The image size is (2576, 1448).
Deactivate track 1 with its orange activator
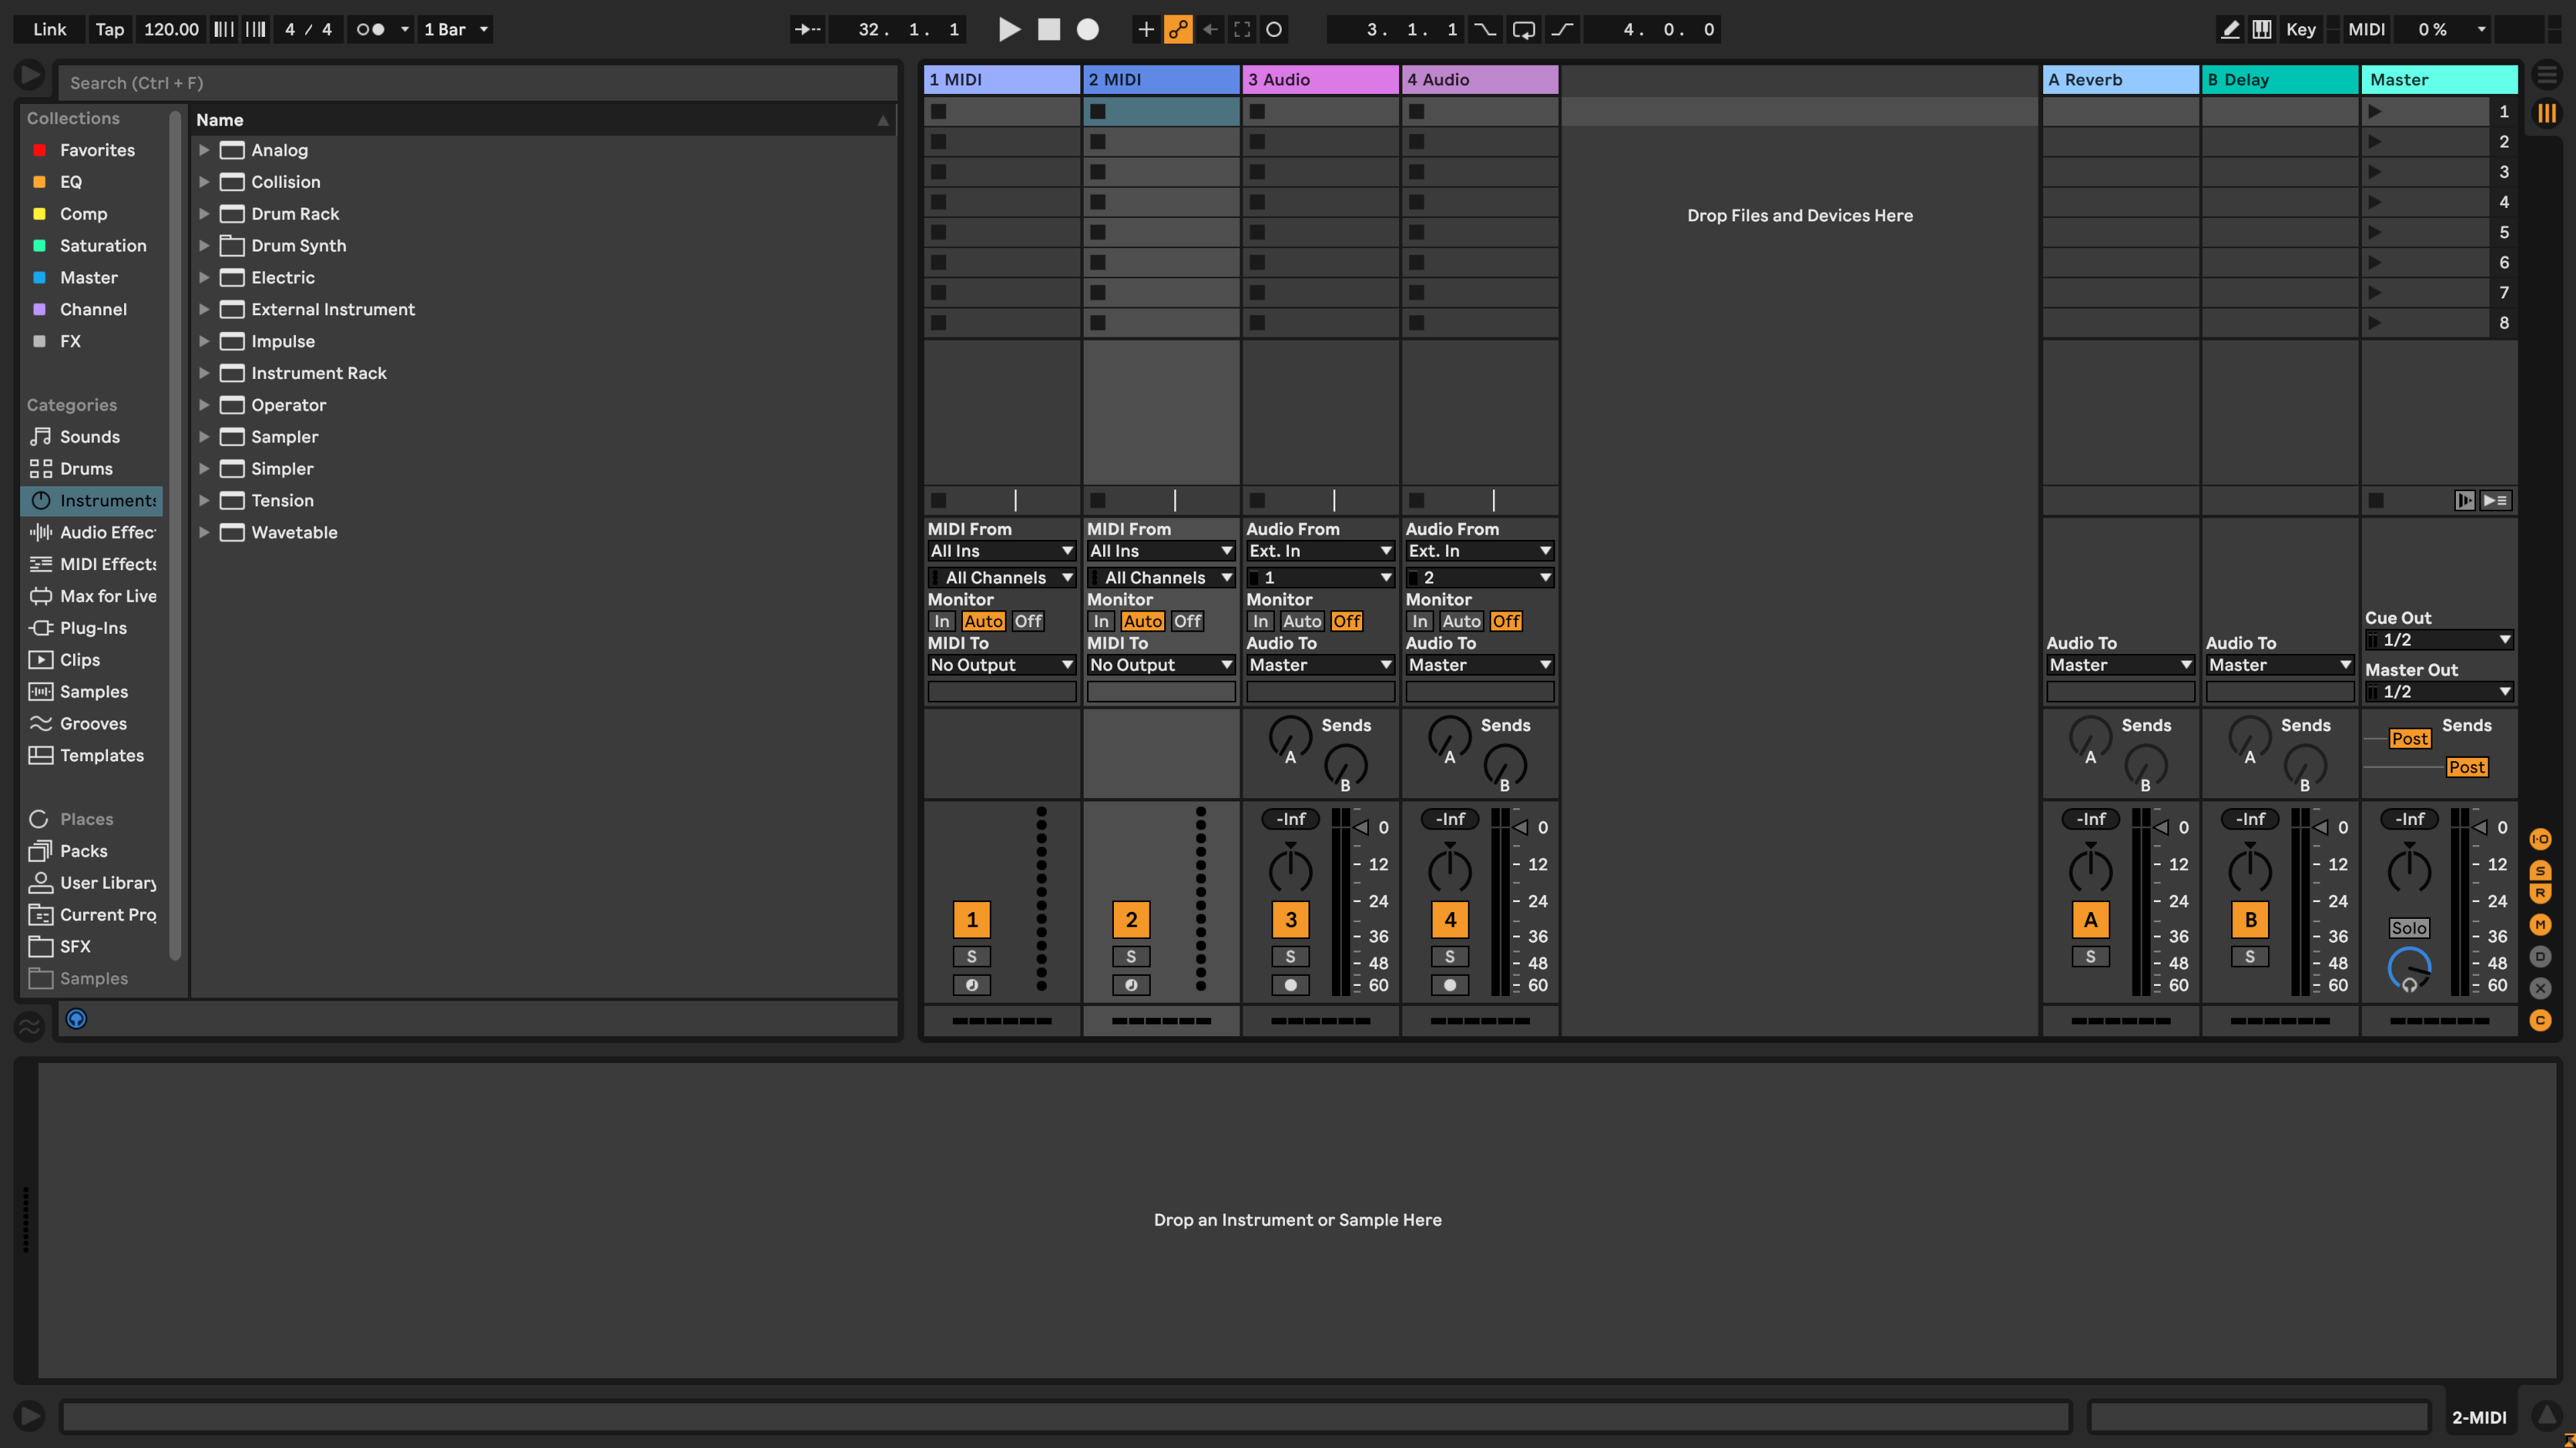(x=971, y=920)
